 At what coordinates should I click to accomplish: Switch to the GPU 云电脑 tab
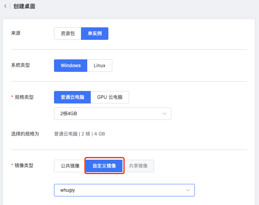110,97
